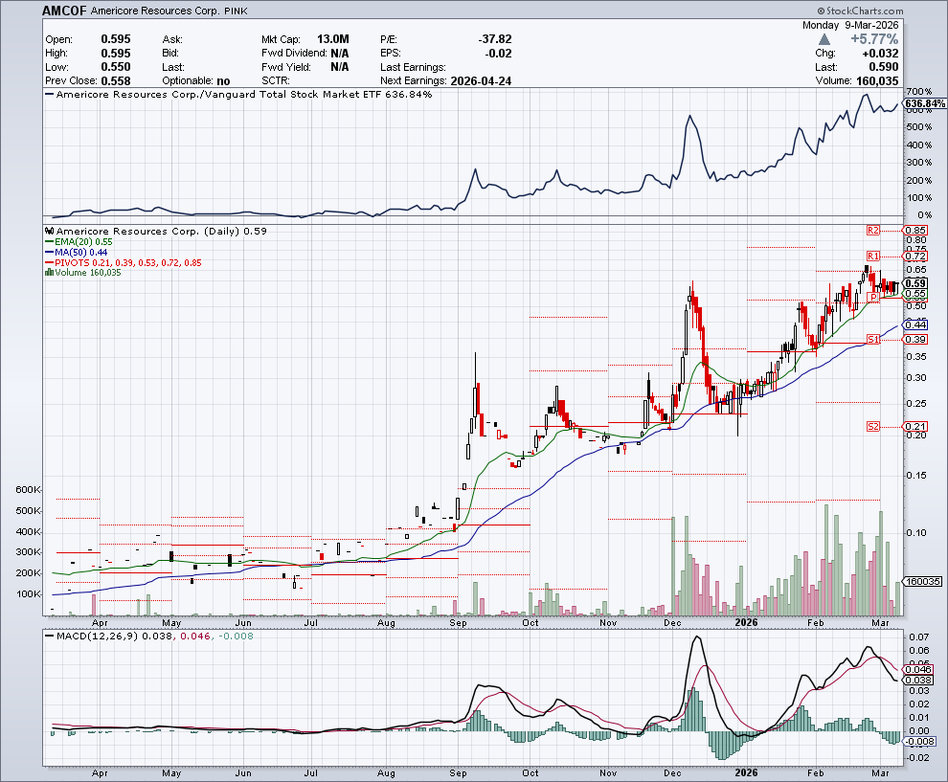This screenshot has width=948, height=782.
Task: Click the MACD(12,26,9) legend label
Action: coord(97,636)
